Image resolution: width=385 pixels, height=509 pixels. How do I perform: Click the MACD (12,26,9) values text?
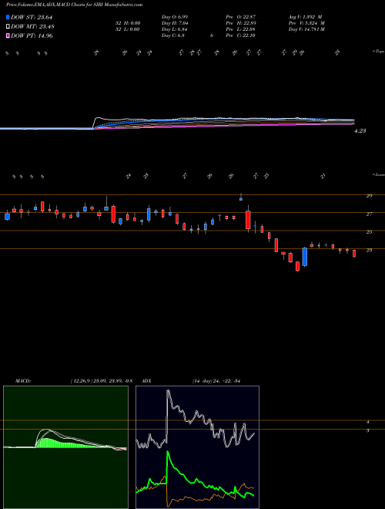(x=101, y=381)
